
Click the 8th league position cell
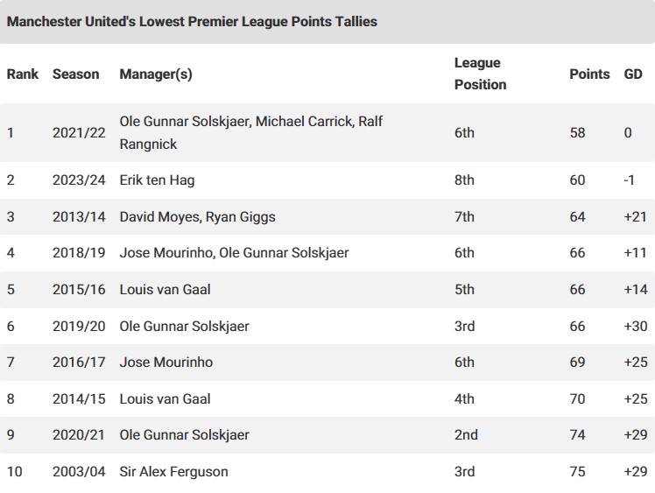(464, 180)
